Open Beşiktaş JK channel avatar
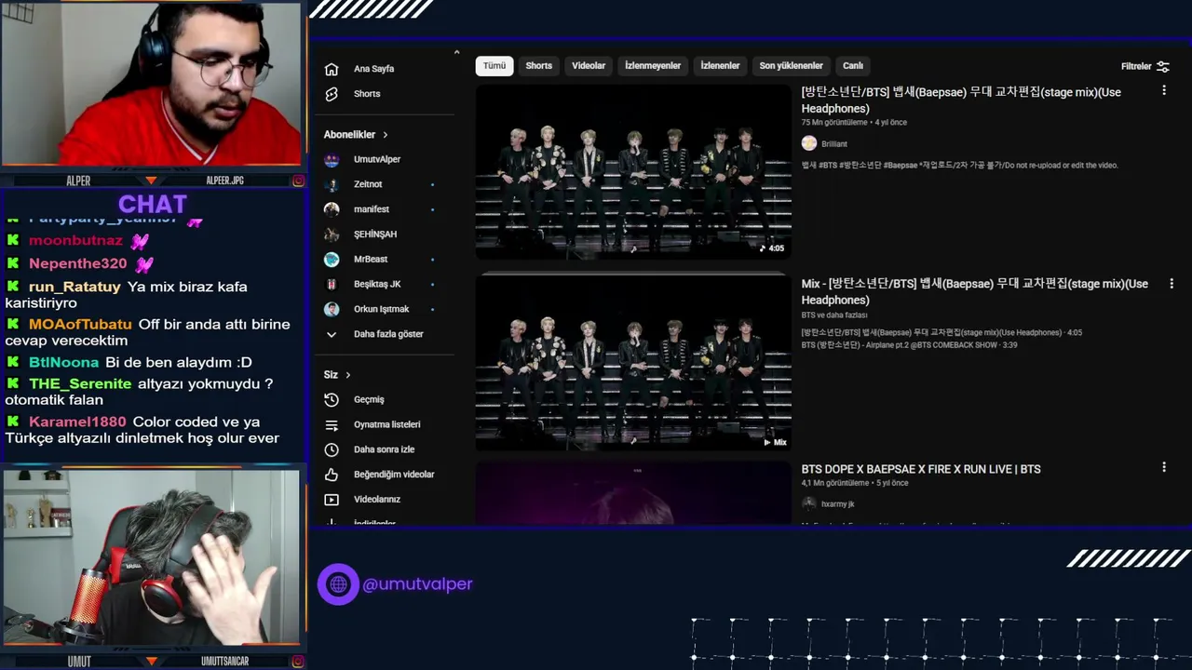Screen dimensions: 1192x670 (x=332, y=284)
